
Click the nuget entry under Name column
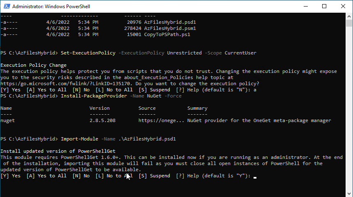[x=8, y=120]
